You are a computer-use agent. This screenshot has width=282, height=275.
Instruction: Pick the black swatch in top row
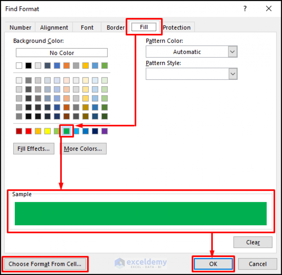pyautogui.click(x=28, y=66)
